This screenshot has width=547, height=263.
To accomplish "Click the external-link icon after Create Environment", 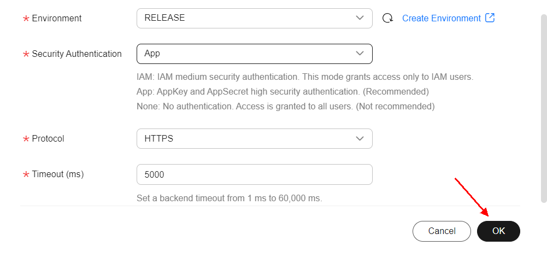I will pyautogui.click(x=490, y=18).
